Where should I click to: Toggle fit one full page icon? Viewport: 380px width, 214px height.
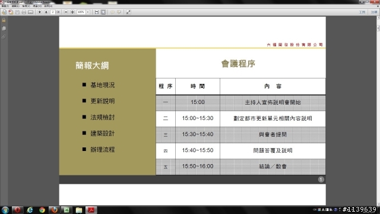(103, 12)
